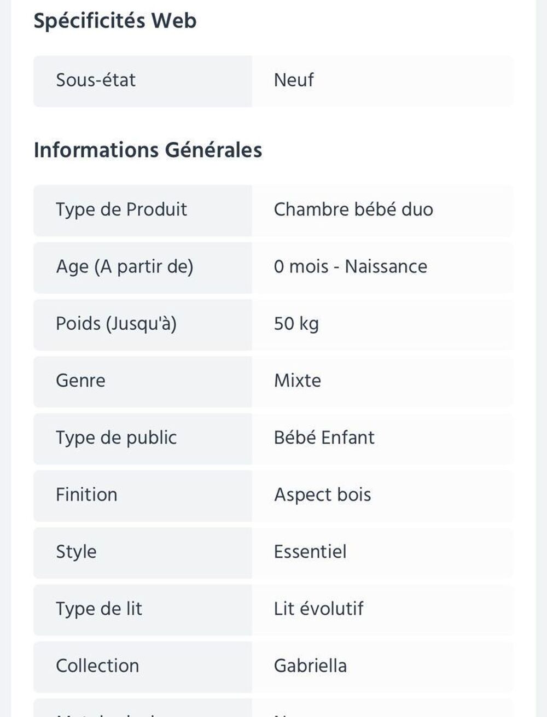Click the Neuf value
The width and height of the screenshot is (547, 717).
point(294,80)
